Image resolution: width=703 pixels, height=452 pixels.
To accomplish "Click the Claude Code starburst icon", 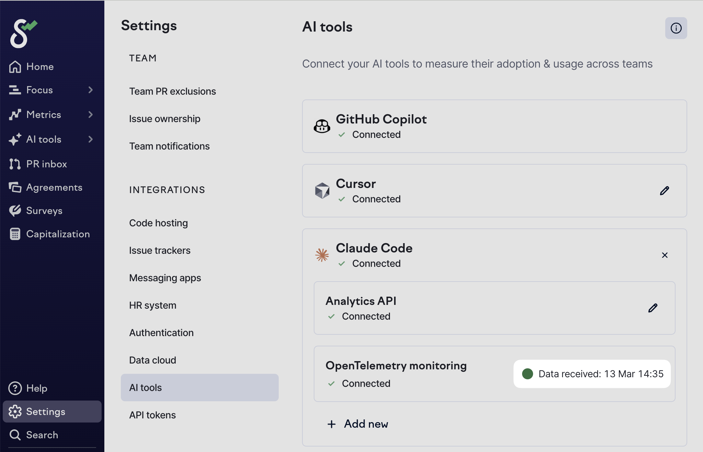I will pyautogui.click(x=322, y=255).
